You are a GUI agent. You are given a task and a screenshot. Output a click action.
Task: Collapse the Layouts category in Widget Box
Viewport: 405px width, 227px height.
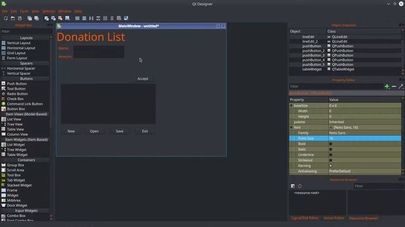pos(26,38)
